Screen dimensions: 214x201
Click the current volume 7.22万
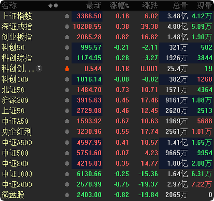(202, 184)
